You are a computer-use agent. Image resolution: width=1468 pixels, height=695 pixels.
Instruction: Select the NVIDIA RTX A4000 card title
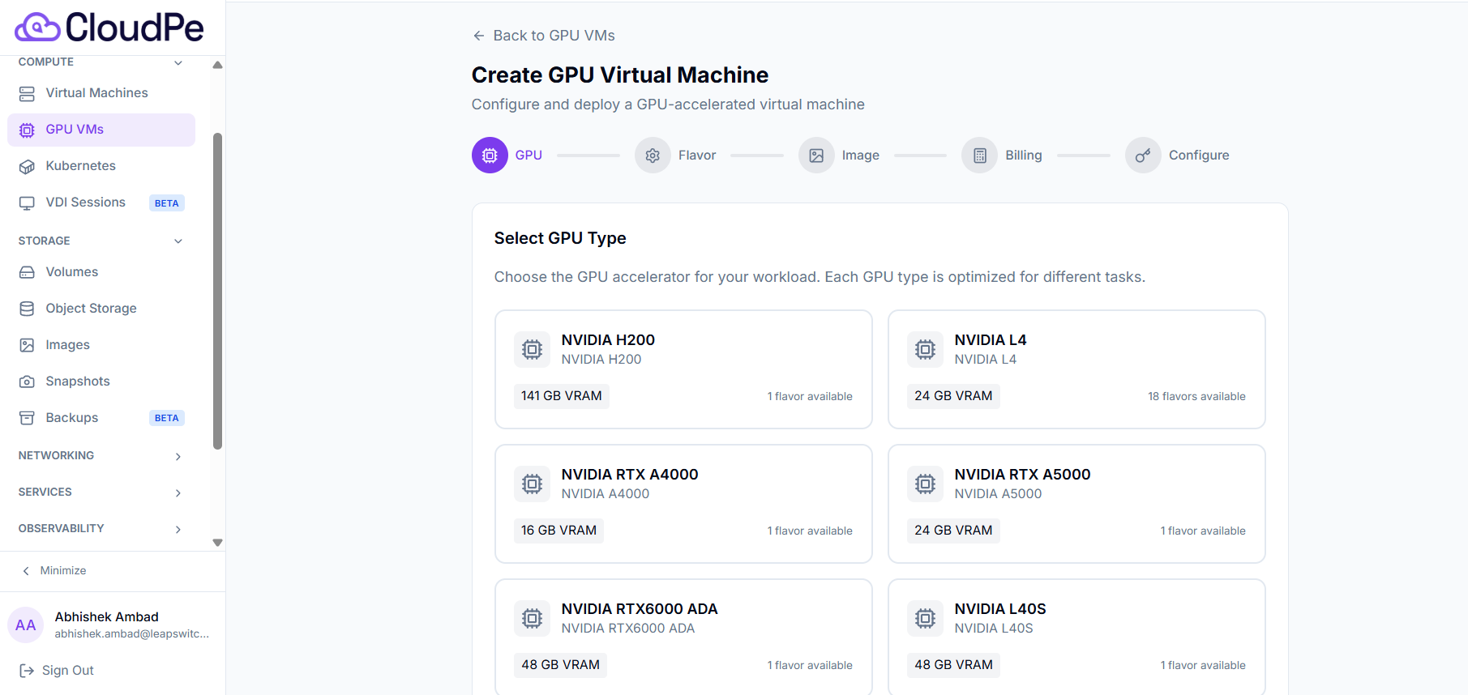pos(630,475)
